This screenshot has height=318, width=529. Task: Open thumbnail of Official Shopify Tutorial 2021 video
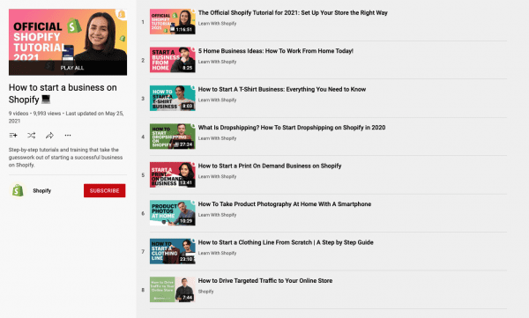coord(173,22)
